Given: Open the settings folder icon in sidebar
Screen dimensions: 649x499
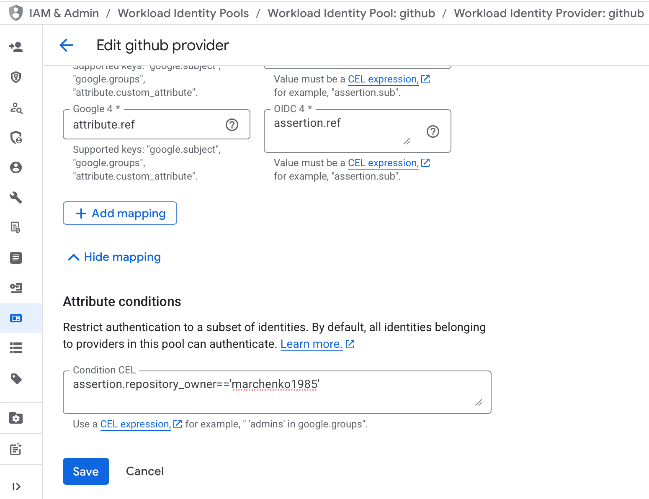Looking at the screenshot, I should (16, 418).
